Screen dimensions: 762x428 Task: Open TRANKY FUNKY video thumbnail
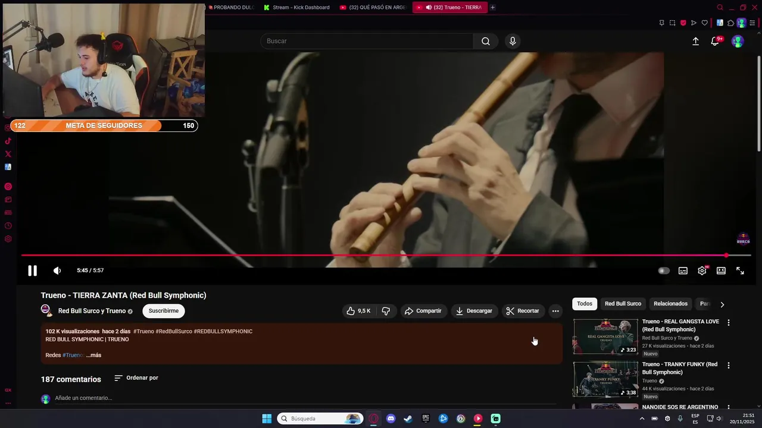(x=605, y=379)
